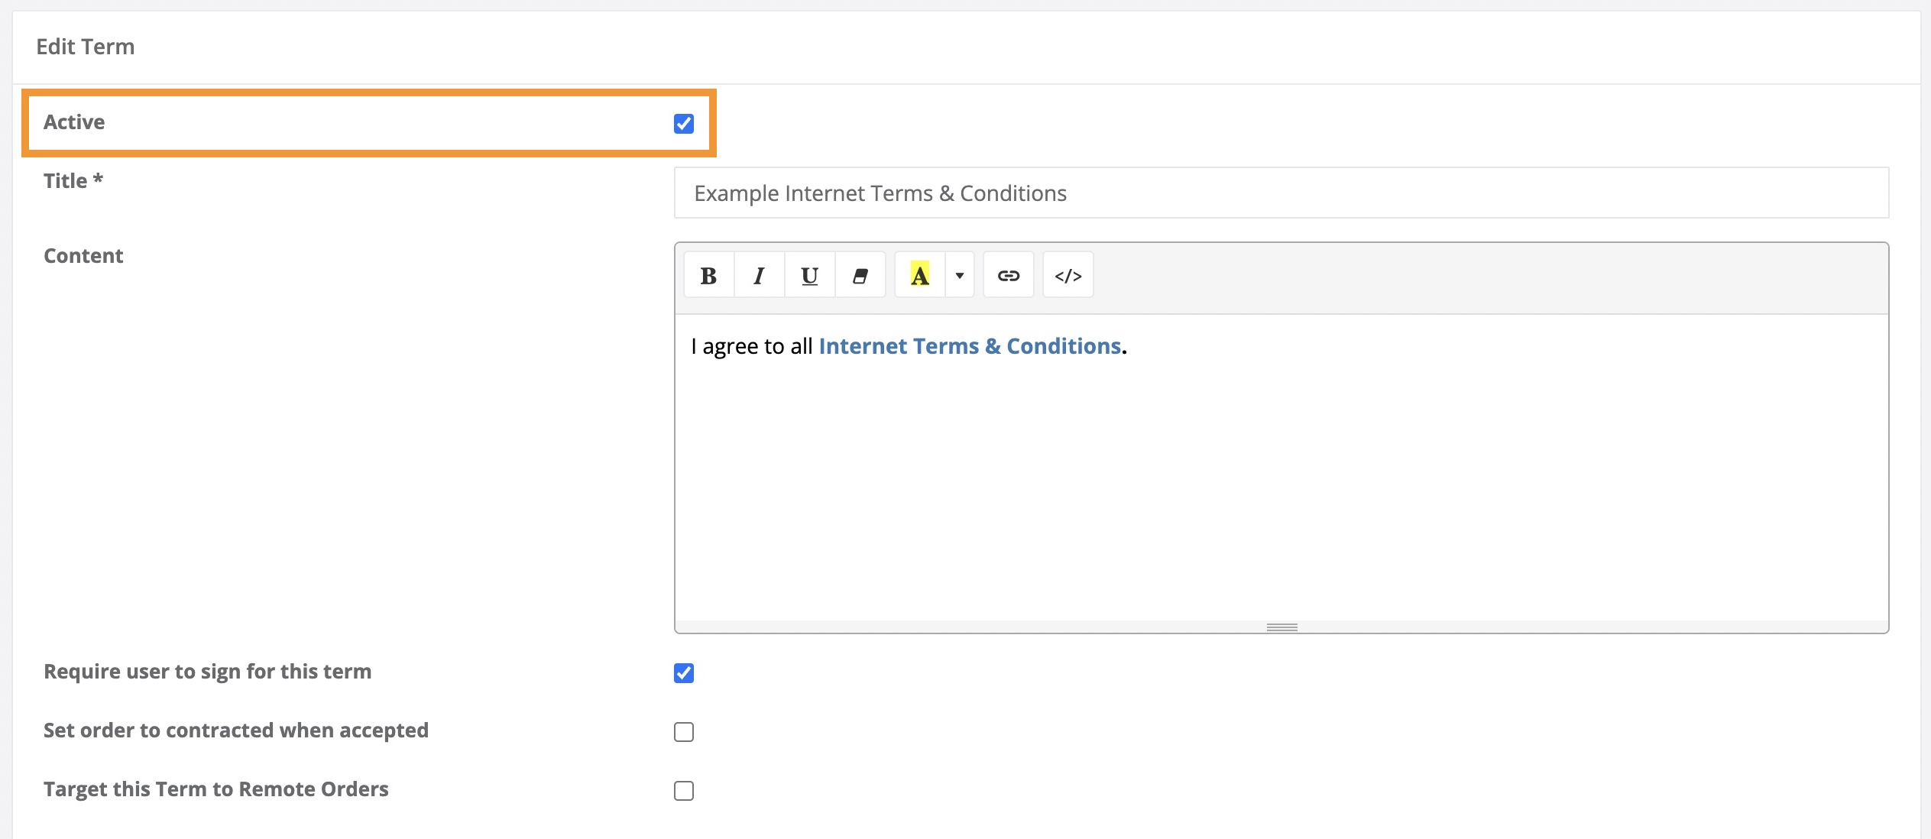Click the text 'I agree to all'

[x=749, y=345]
